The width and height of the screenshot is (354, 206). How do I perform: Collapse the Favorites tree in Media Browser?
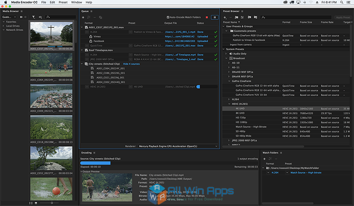point(4,22)
